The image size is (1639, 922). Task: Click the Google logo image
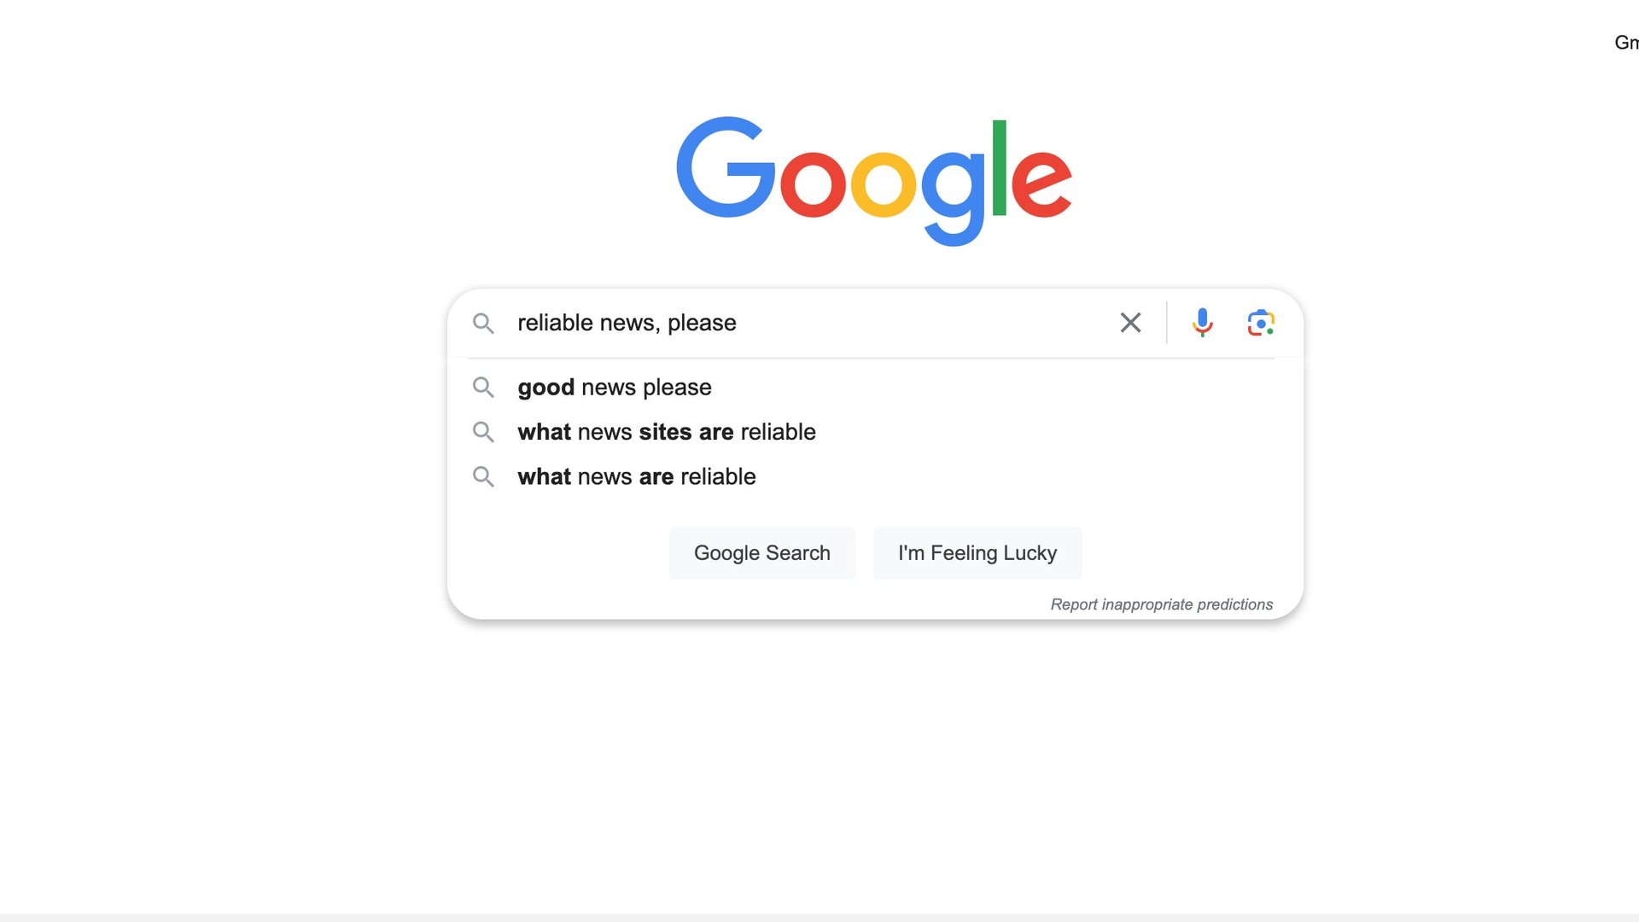click(x=874, y=181)
